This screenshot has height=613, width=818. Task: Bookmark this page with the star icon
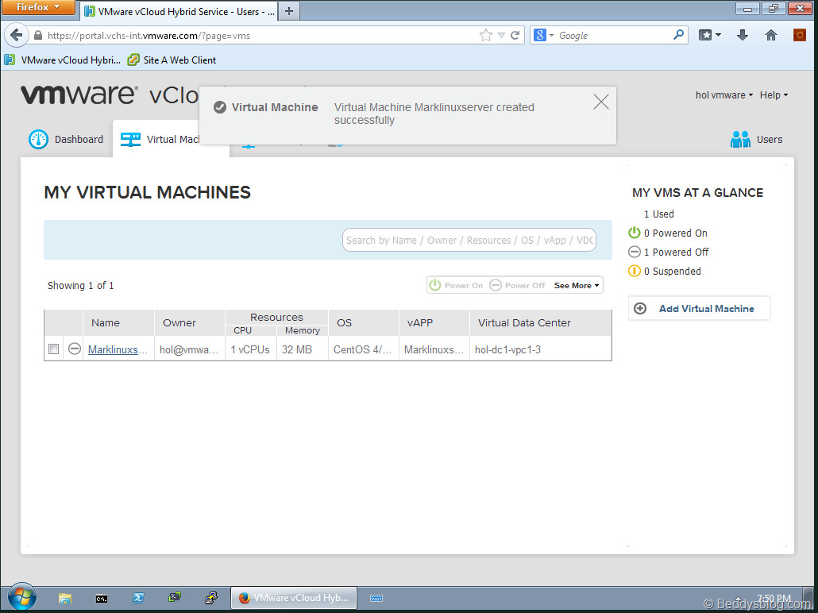pyautogui.click(x=486, y=35)
